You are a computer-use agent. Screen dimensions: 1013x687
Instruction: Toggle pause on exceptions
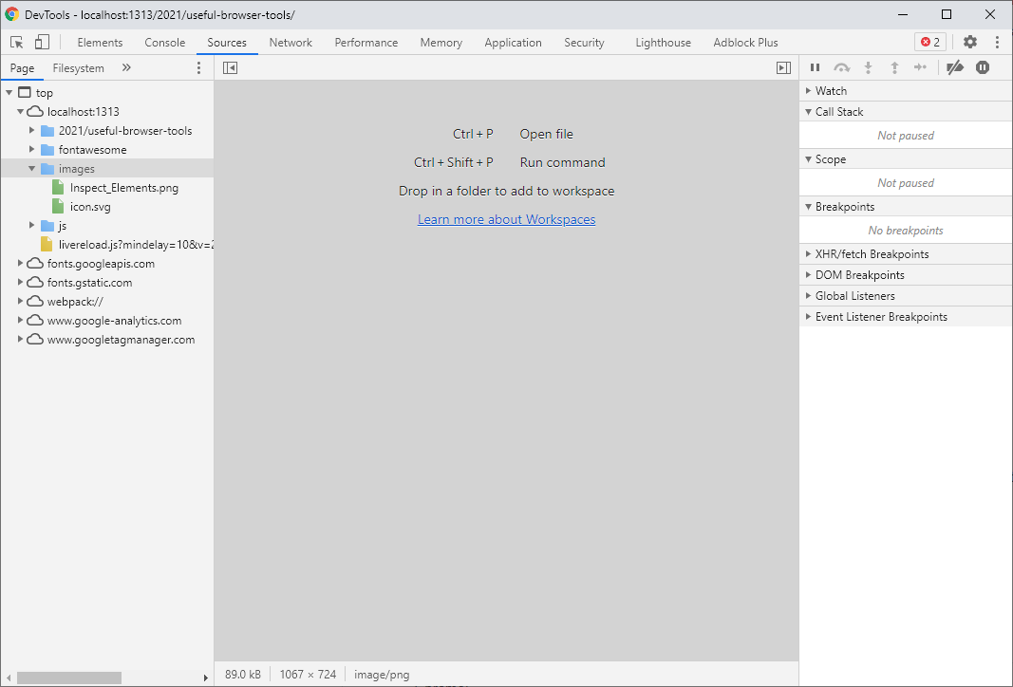(983, 67)
